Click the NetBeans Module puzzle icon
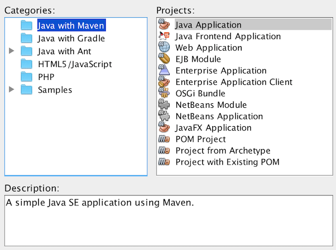Screen dimensions: 336x250 point(164,105)
